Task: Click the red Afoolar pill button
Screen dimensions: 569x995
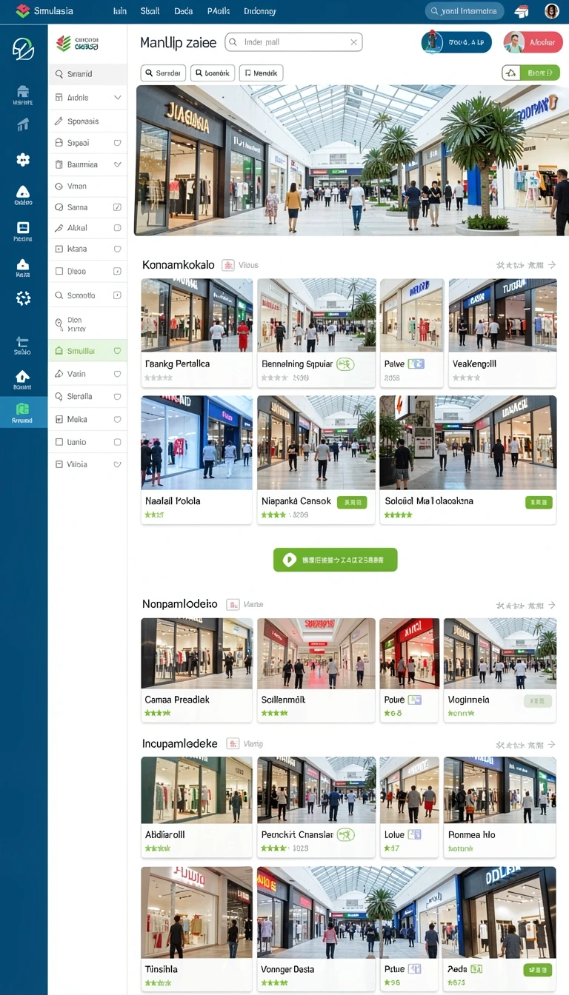Action: point(533,42)
